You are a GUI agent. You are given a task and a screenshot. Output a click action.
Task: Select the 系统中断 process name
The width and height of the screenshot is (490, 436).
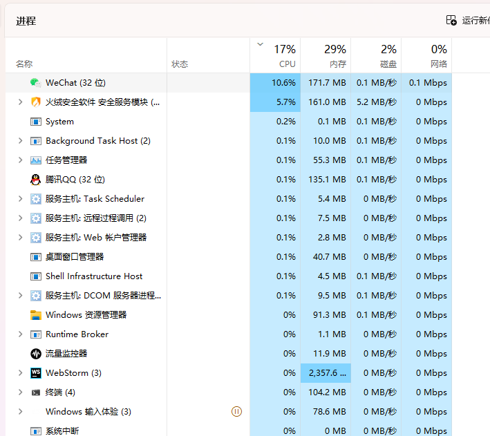pyautogui.click(x=62, y=431)
